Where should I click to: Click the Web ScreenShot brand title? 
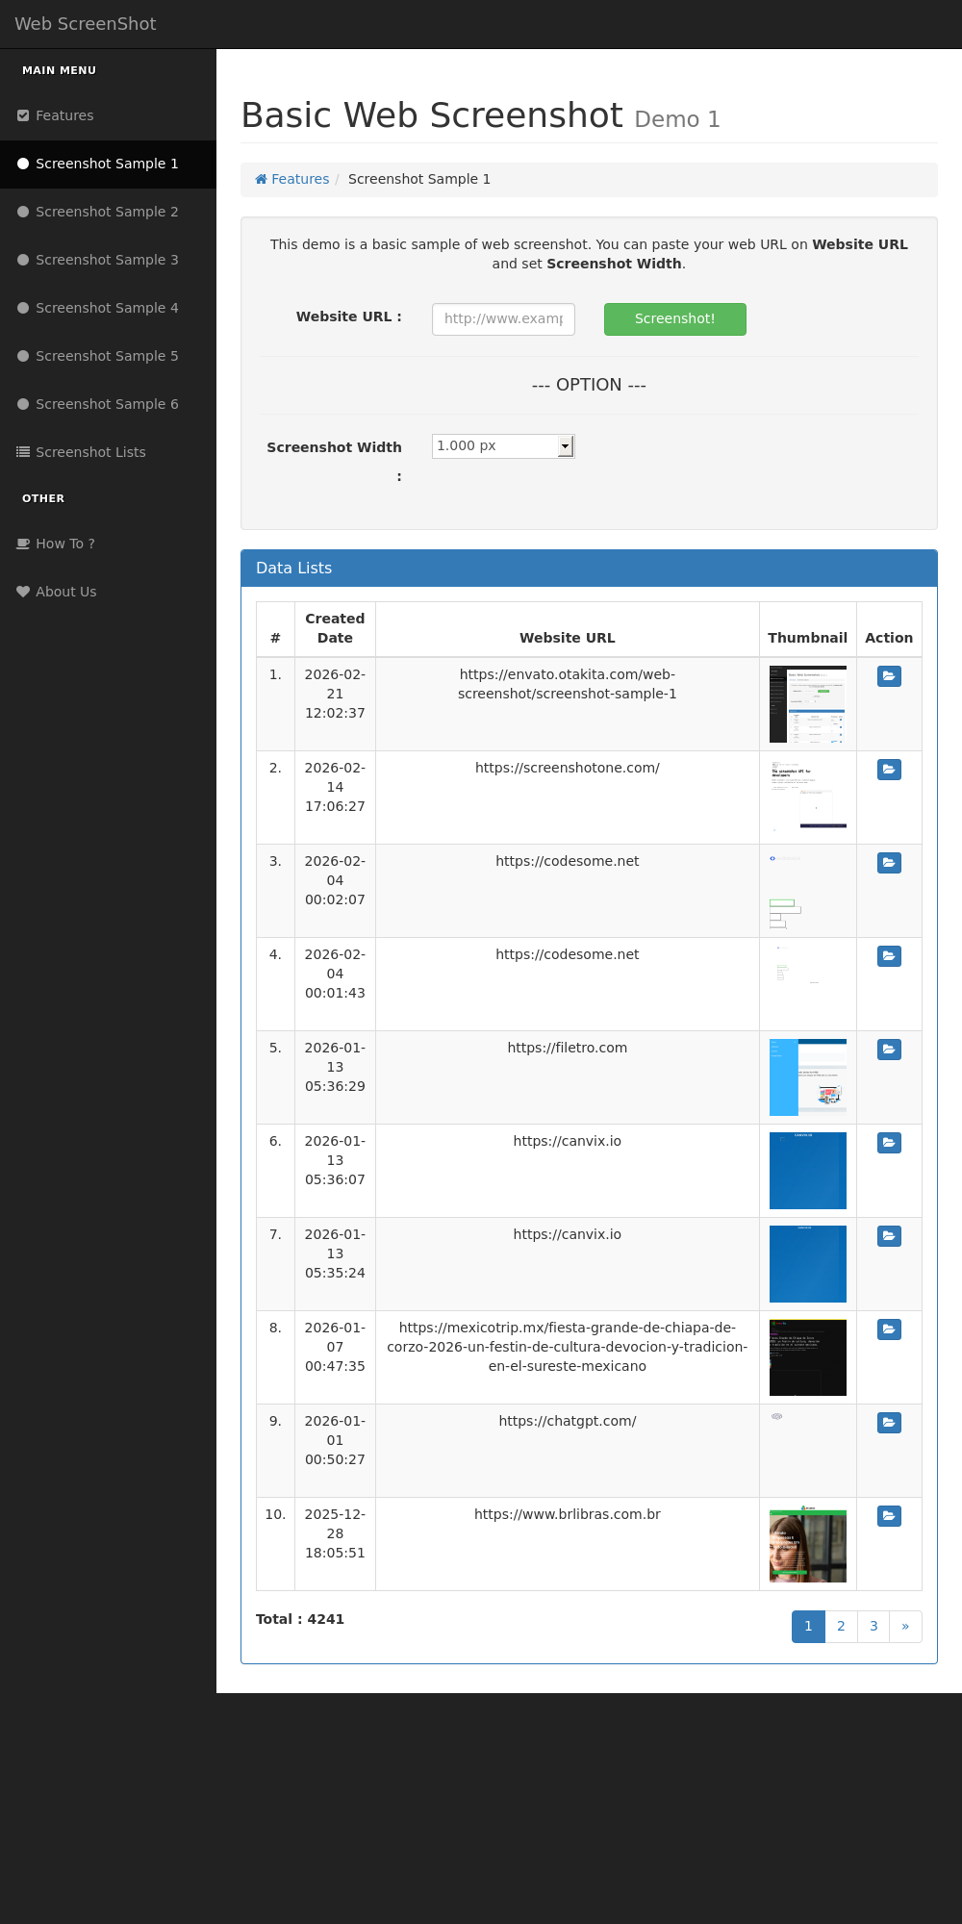tap(86, 24)
